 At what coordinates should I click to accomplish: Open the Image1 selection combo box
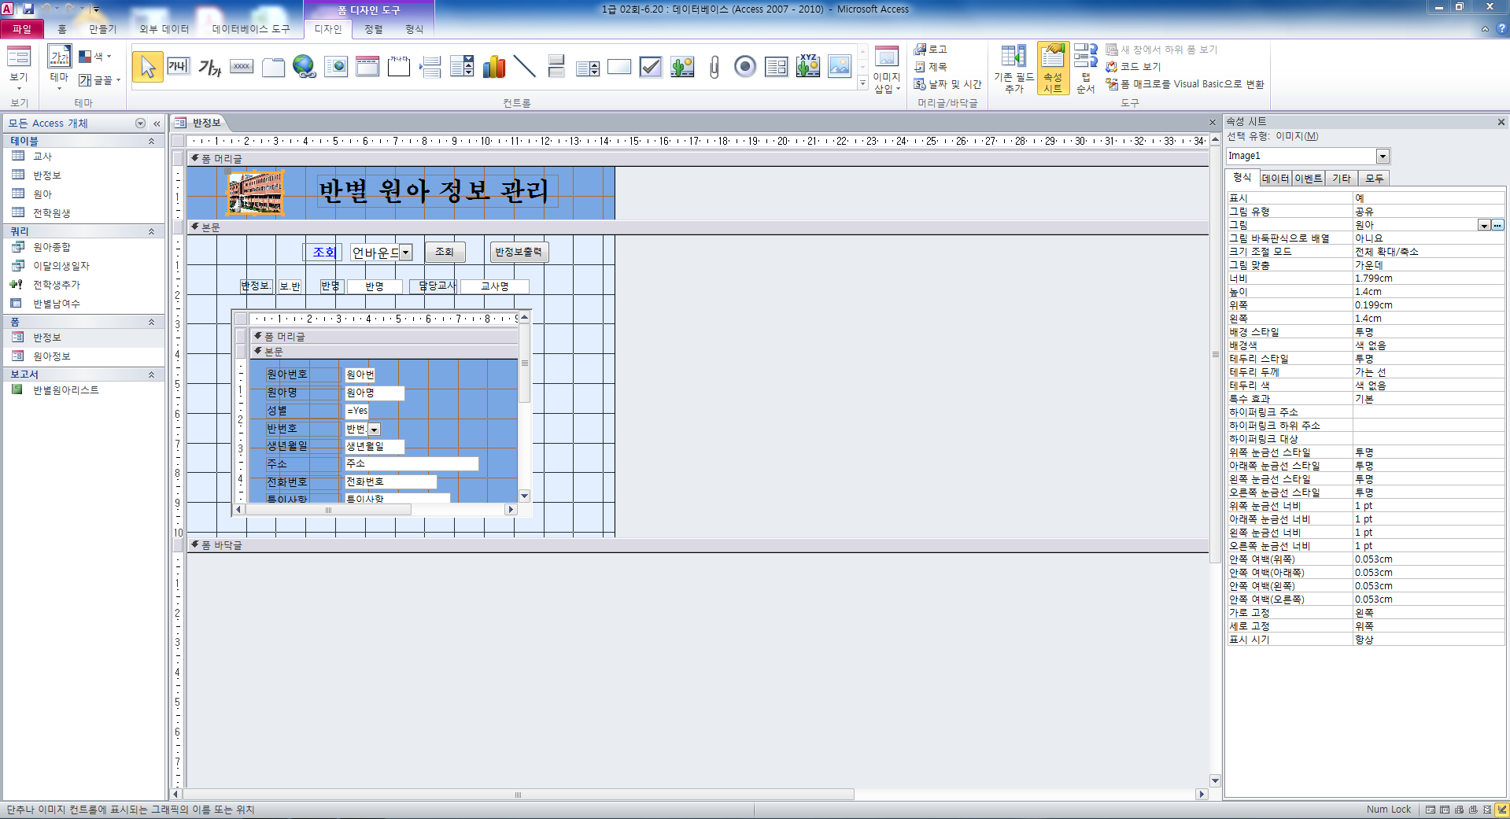(x=1383, y=156)
